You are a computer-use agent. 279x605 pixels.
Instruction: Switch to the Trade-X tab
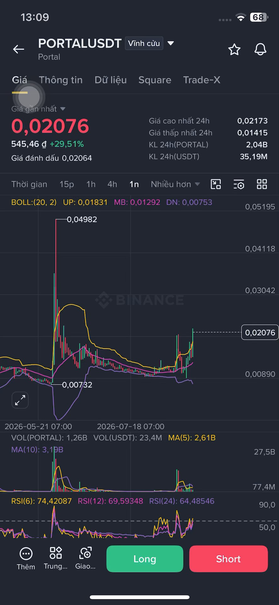coord(202,80)
